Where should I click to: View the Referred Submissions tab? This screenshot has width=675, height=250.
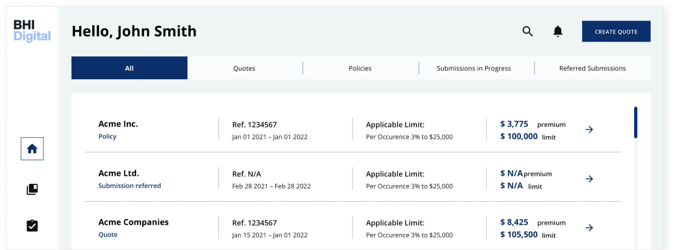tap(592, 68)
